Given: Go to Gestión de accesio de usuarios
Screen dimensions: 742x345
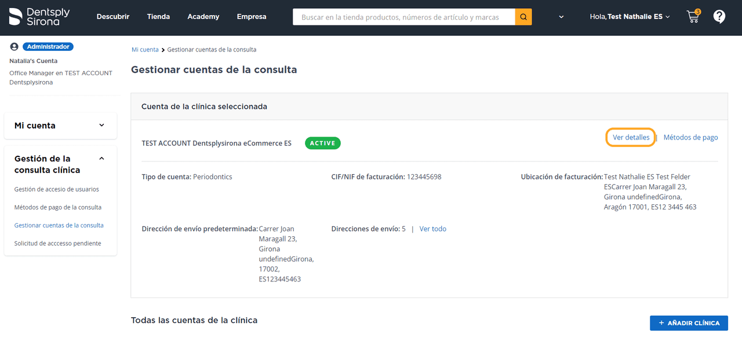Looking at the screenshot, I should coord(57,189).
